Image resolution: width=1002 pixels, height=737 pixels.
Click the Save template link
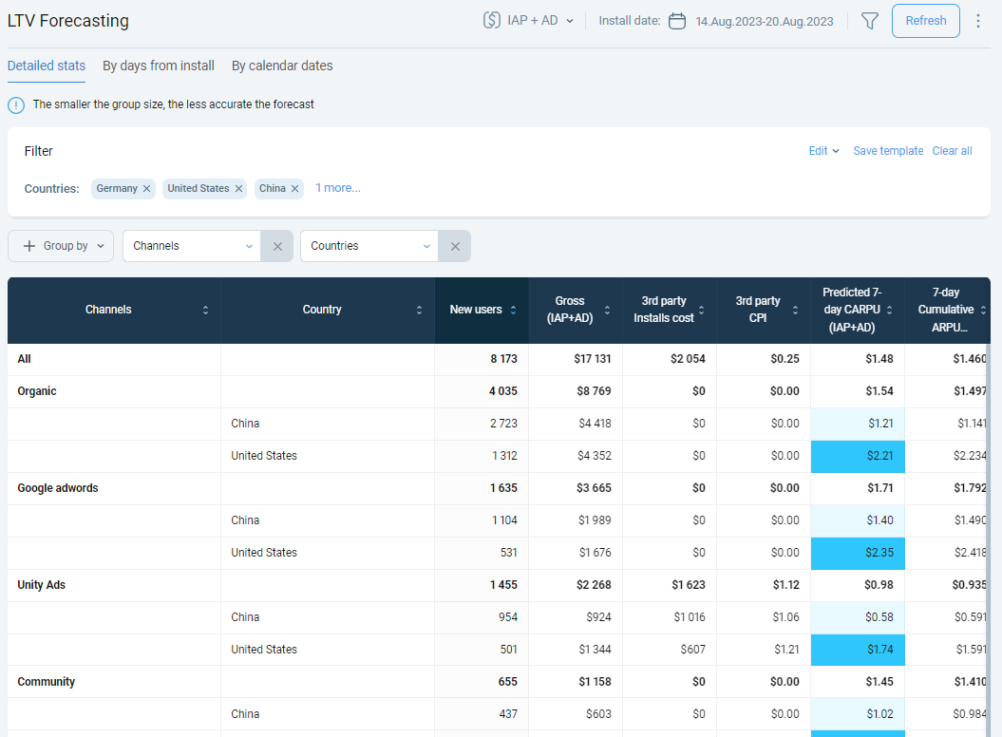(x=888, y=151)
